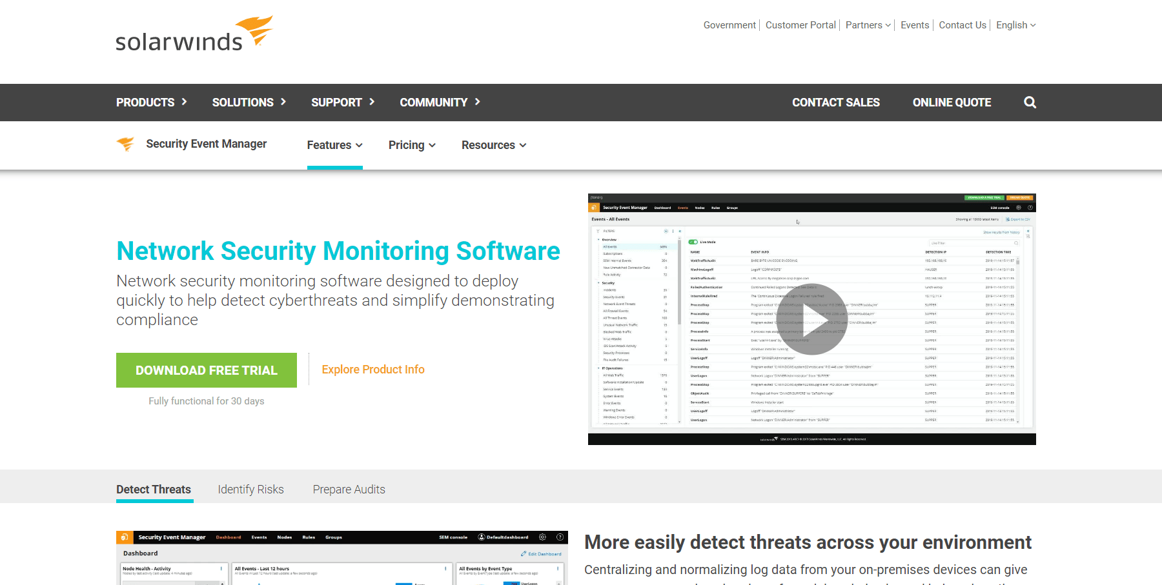Click Dashboard in the bottom dashboard screenshot nav
Viewport: 1162px width, 585px height.
coord(229,537)
